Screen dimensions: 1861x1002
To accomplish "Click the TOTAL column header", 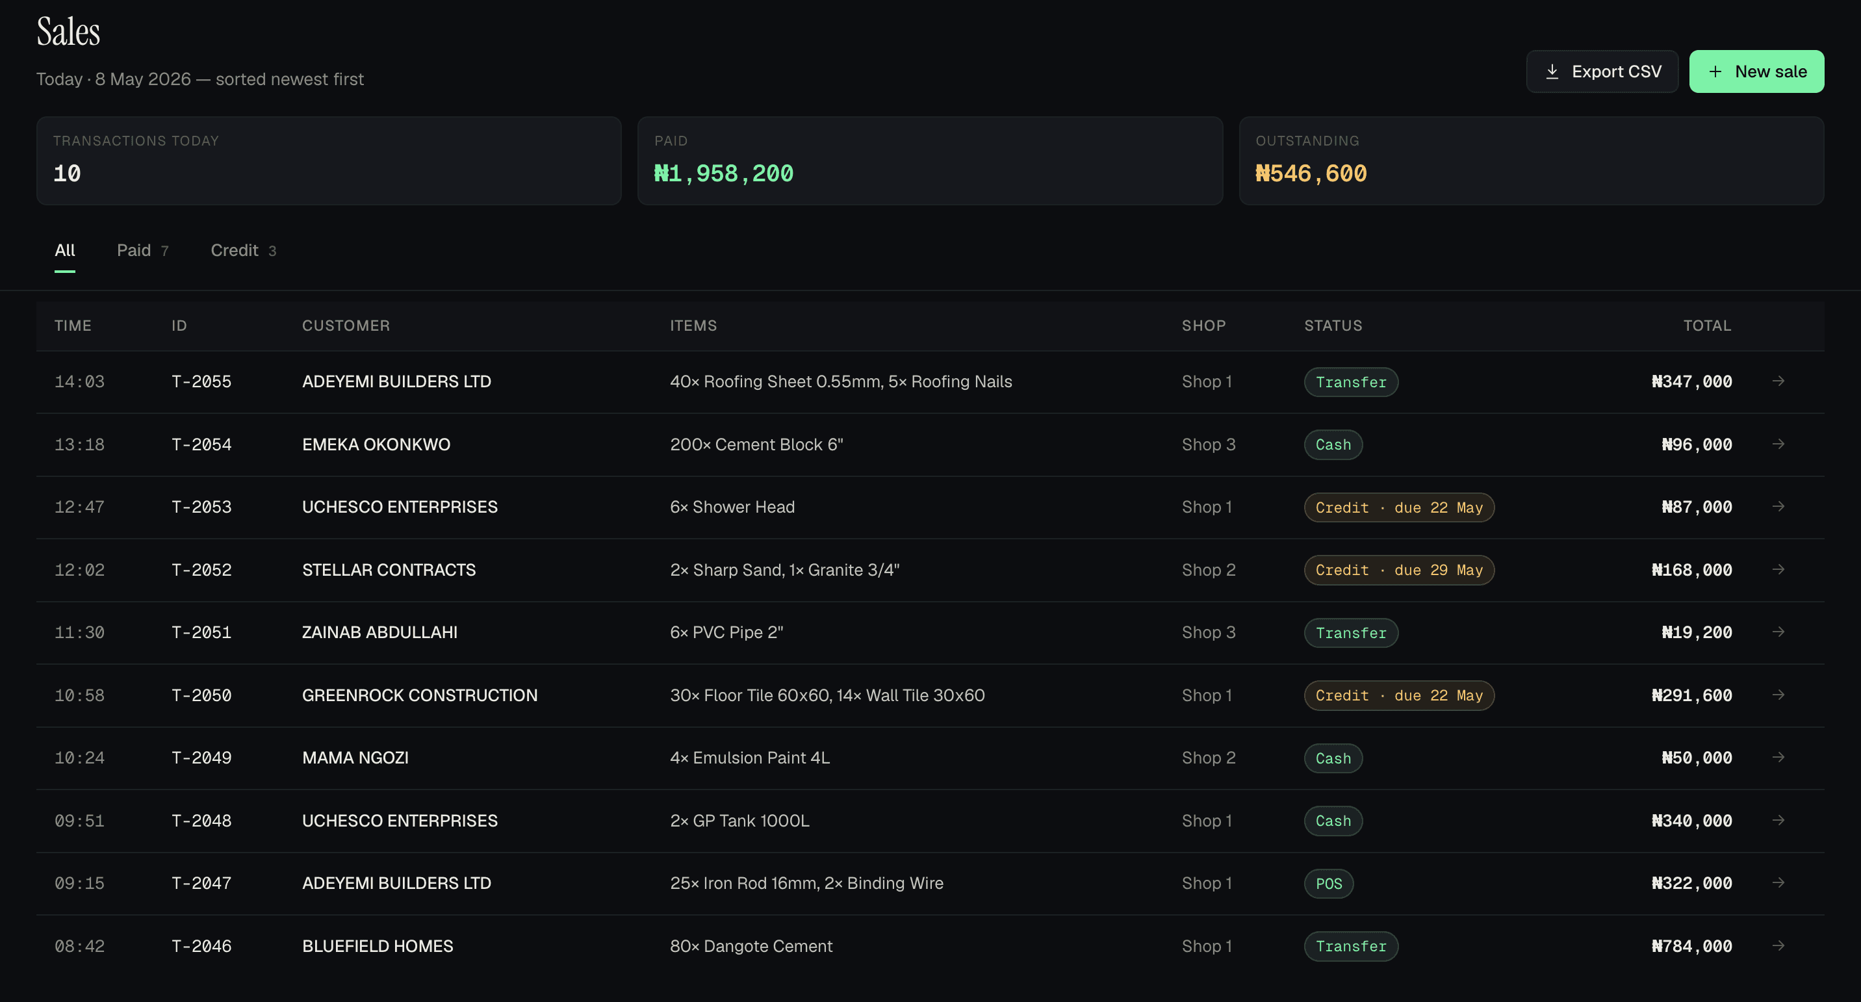I will (1707, 326).
